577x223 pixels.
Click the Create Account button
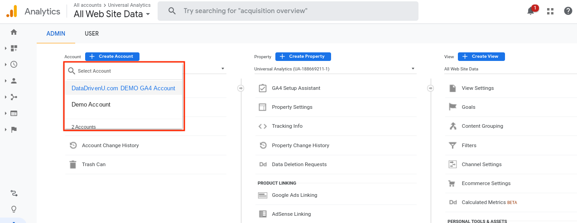112,56
